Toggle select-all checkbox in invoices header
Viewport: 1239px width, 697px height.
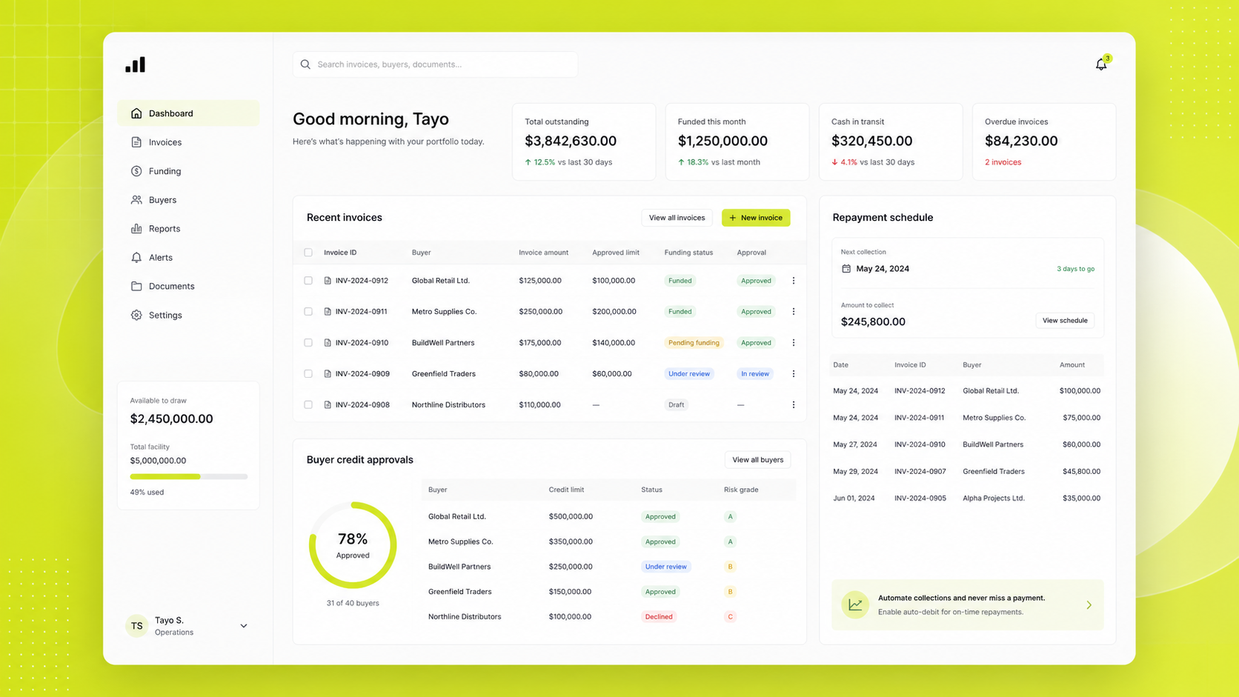coord(308,253)
